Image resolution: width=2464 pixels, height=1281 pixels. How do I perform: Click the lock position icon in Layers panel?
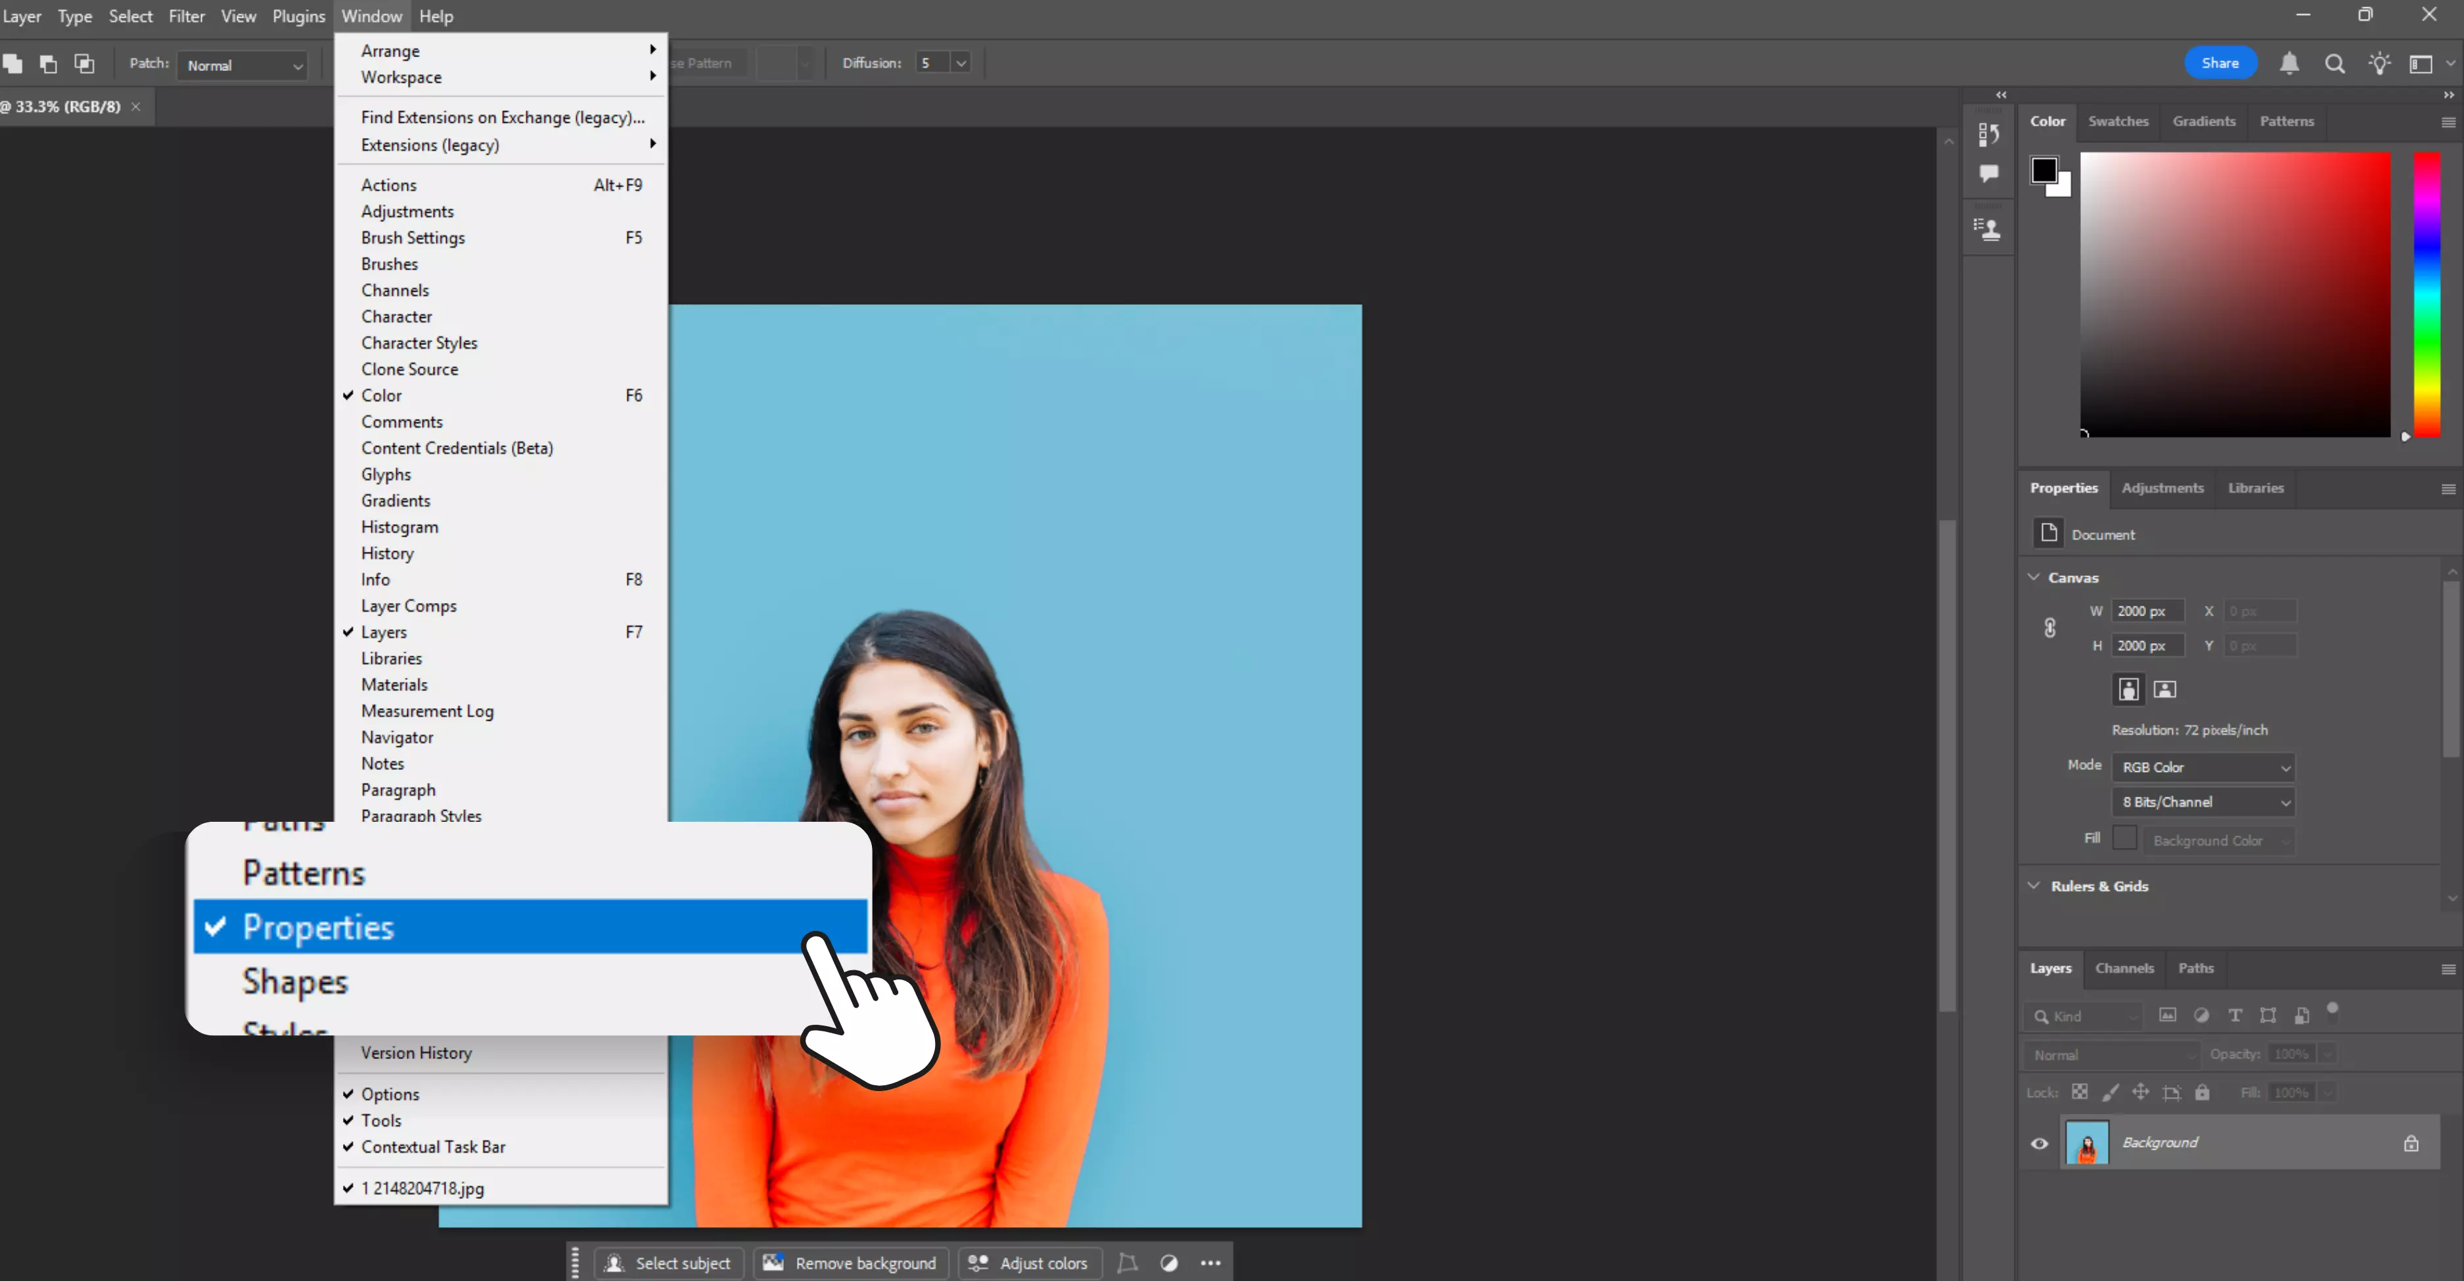[x=2141, y=1092]
